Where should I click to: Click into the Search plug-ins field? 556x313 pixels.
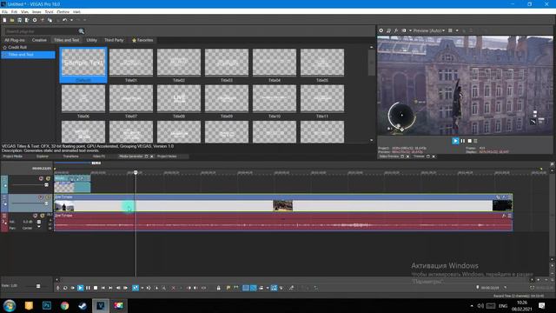coord(41,31)
